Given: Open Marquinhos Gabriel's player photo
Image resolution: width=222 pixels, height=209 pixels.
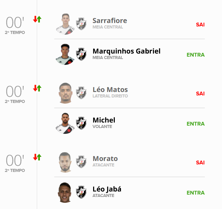Looking at the screenshot, I should click(x=65, y=55).
